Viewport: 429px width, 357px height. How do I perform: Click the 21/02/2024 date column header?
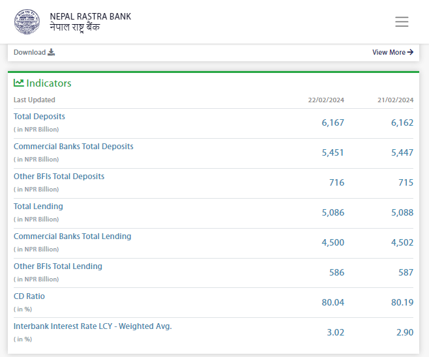(x=395, y=100)
